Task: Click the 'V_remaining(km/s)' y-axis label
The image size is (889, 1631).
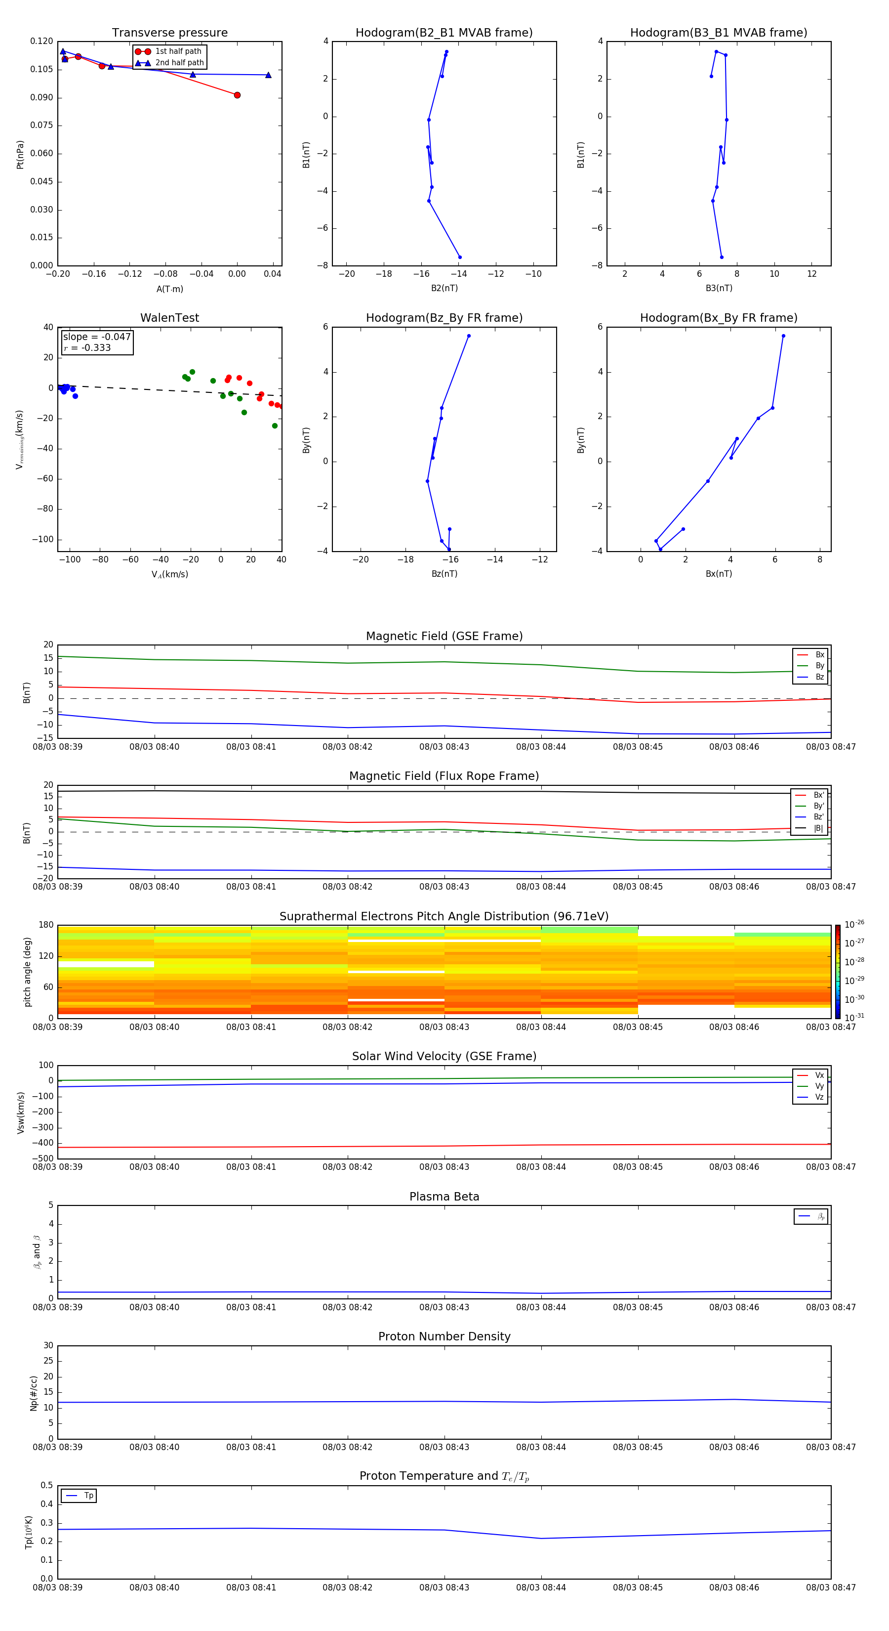Action: [x=20, y=439]
